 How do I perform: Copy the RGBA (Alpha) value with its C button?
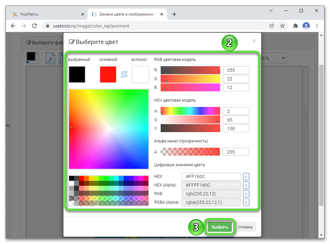246,203
